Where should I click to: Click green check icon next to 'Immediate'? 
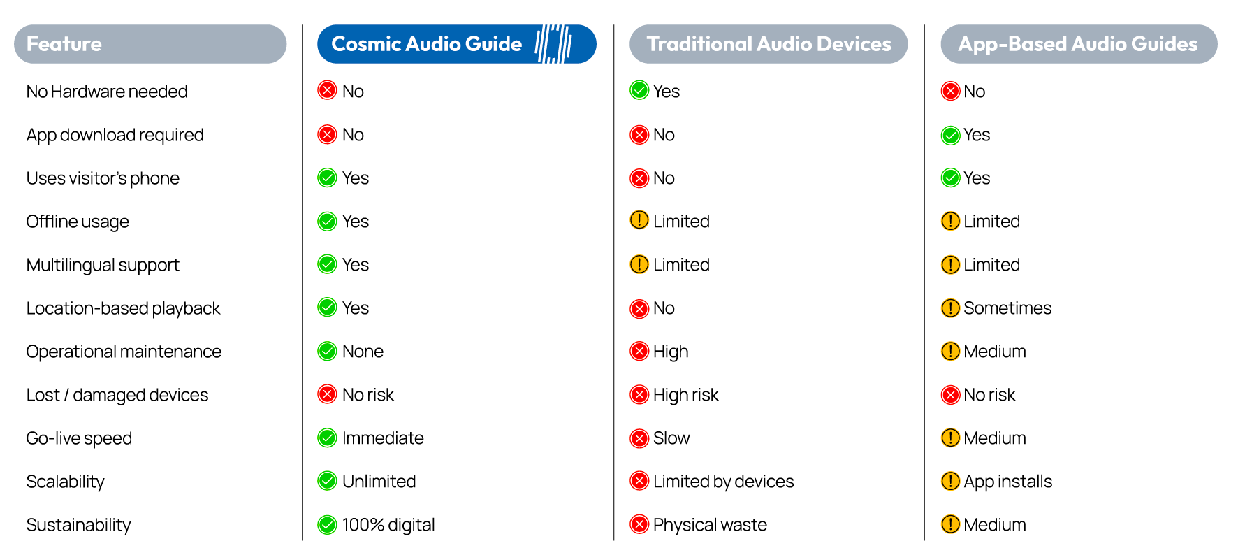click(327, 438)
